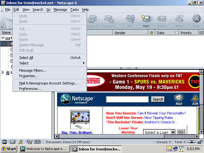The width and height of the screenshot is (204, 153).
Task: Open the column picker icon beside Priority
Action: coord(201,33)
